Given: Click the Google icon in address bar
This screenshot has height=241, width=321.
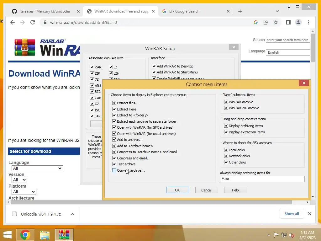Looking at the screenshot, I should 256,22.
